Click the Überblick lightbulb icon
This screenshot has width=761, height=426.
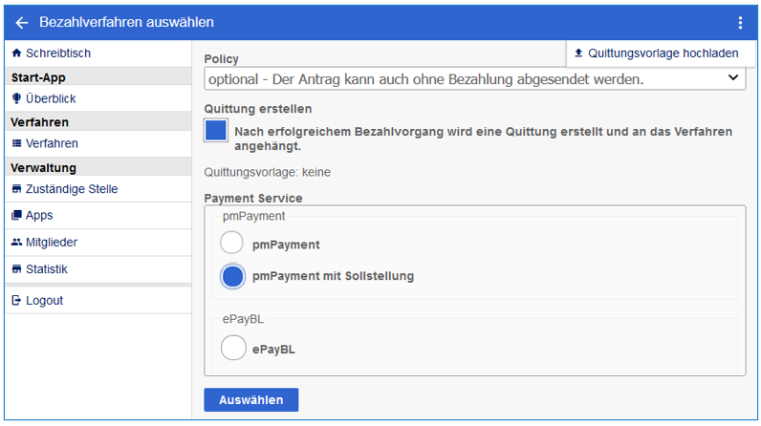pos(16,98)
